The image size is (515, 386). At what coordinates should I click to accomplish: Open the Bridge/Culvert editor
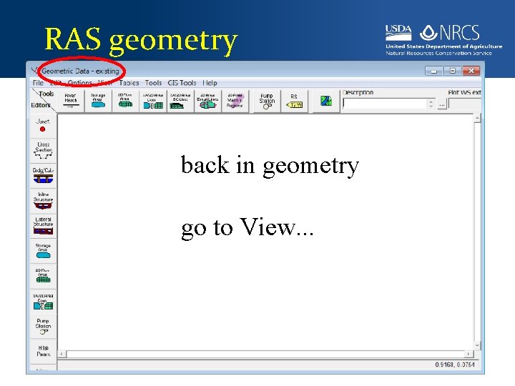[x=43, y=176]
